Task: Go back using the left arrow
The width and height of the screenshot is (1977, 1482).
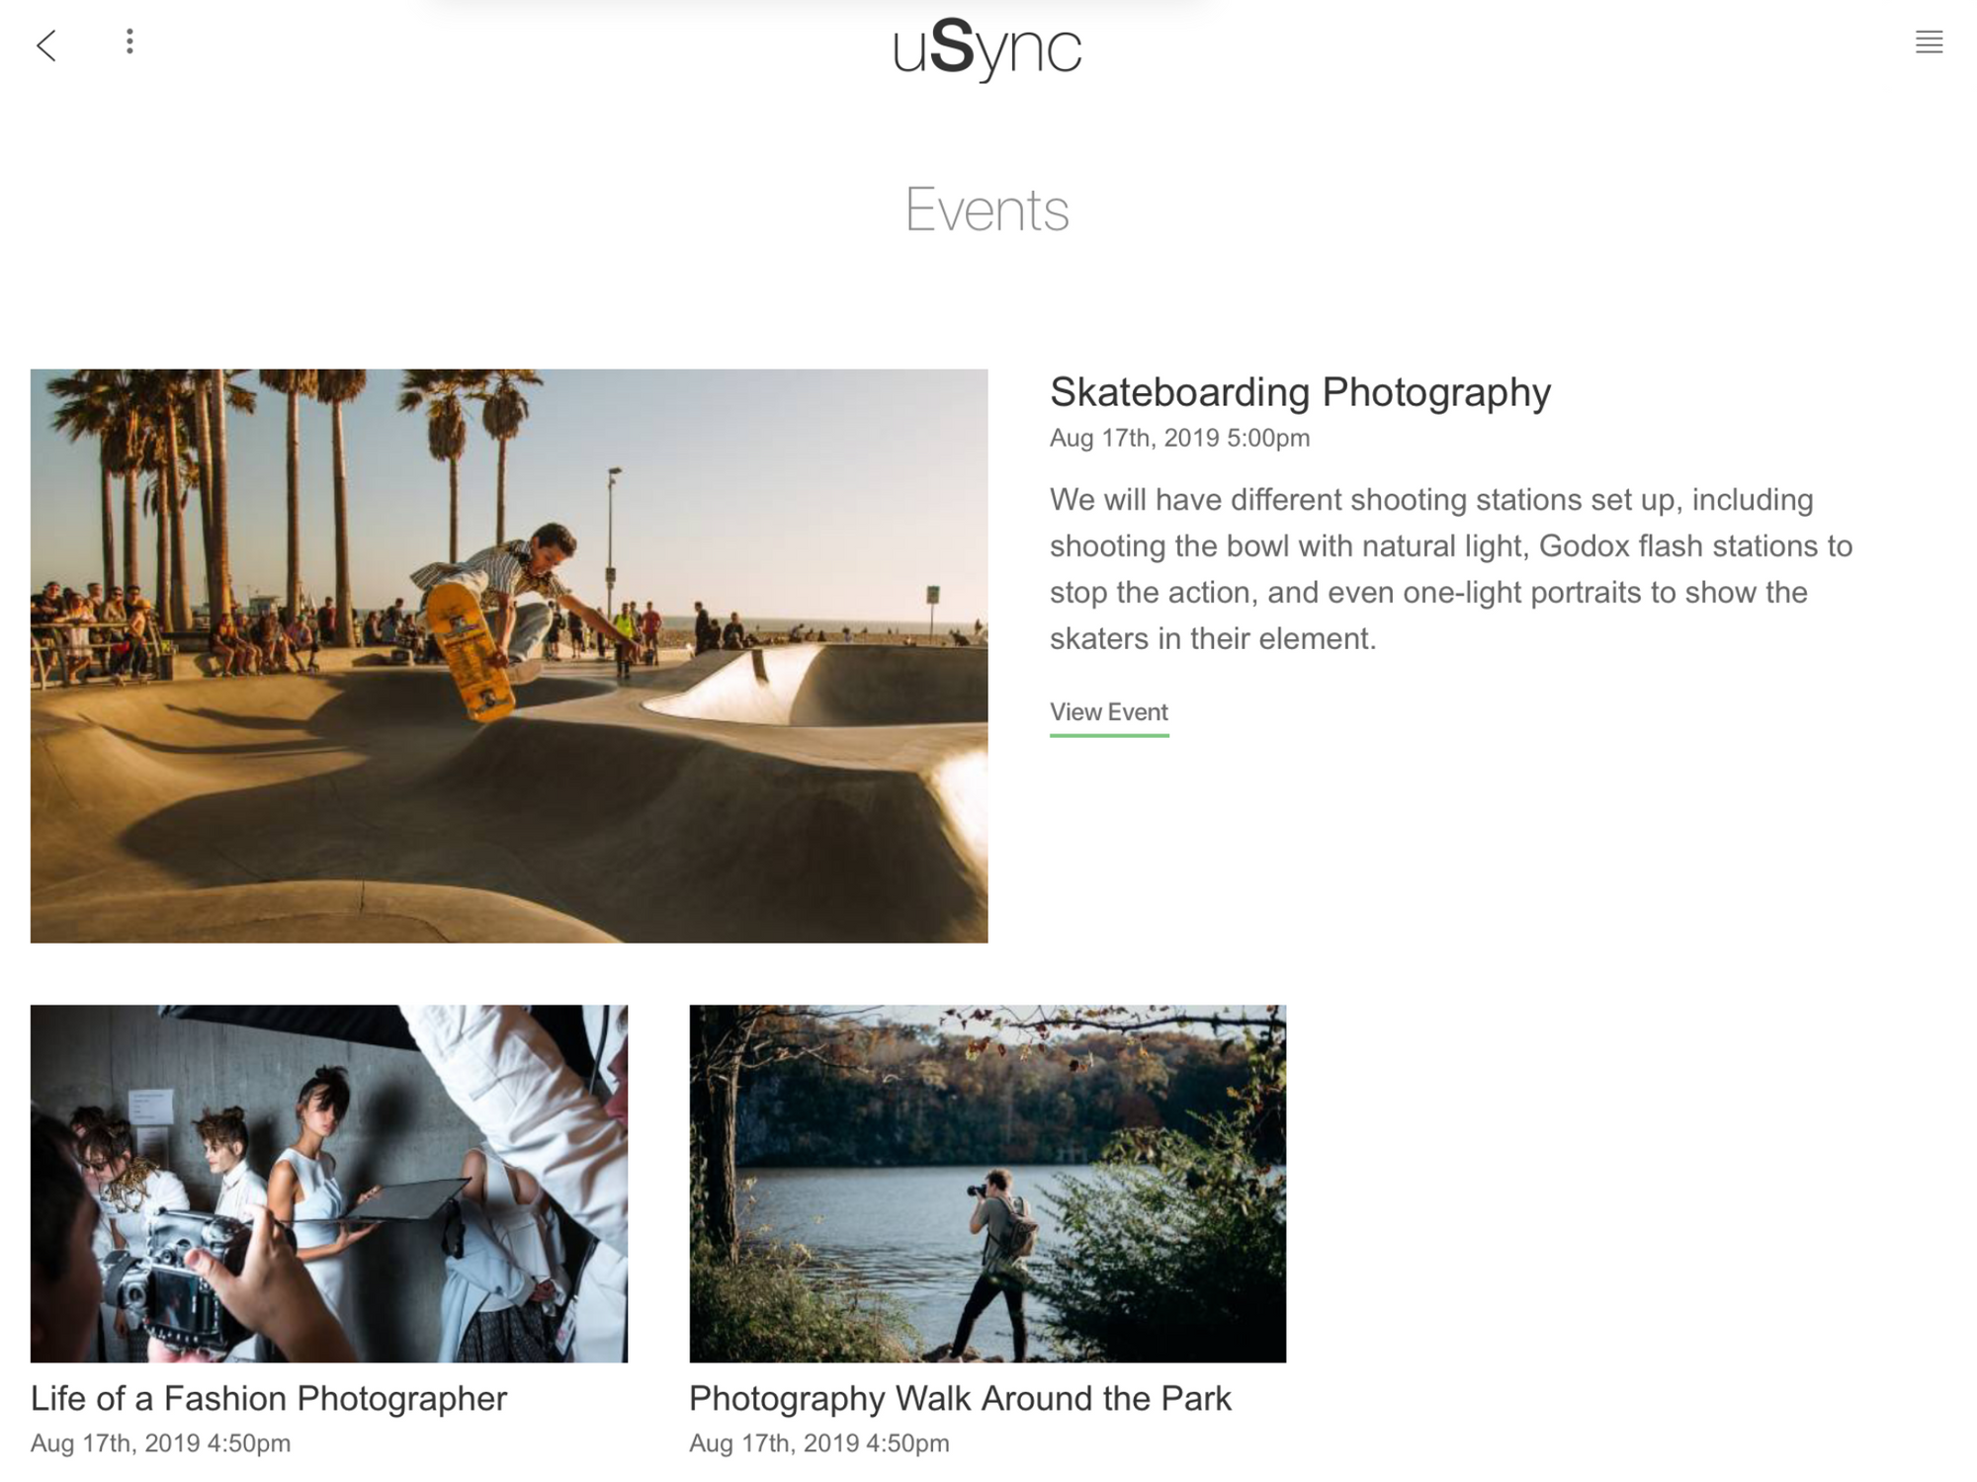Action: (x=46, y=45)
